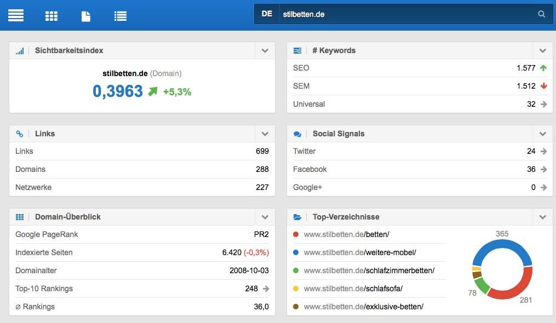This screenshot has width=556, height=323.
Task: Click the green SEO keywords up arrow
Action: (x=543, y=68)
